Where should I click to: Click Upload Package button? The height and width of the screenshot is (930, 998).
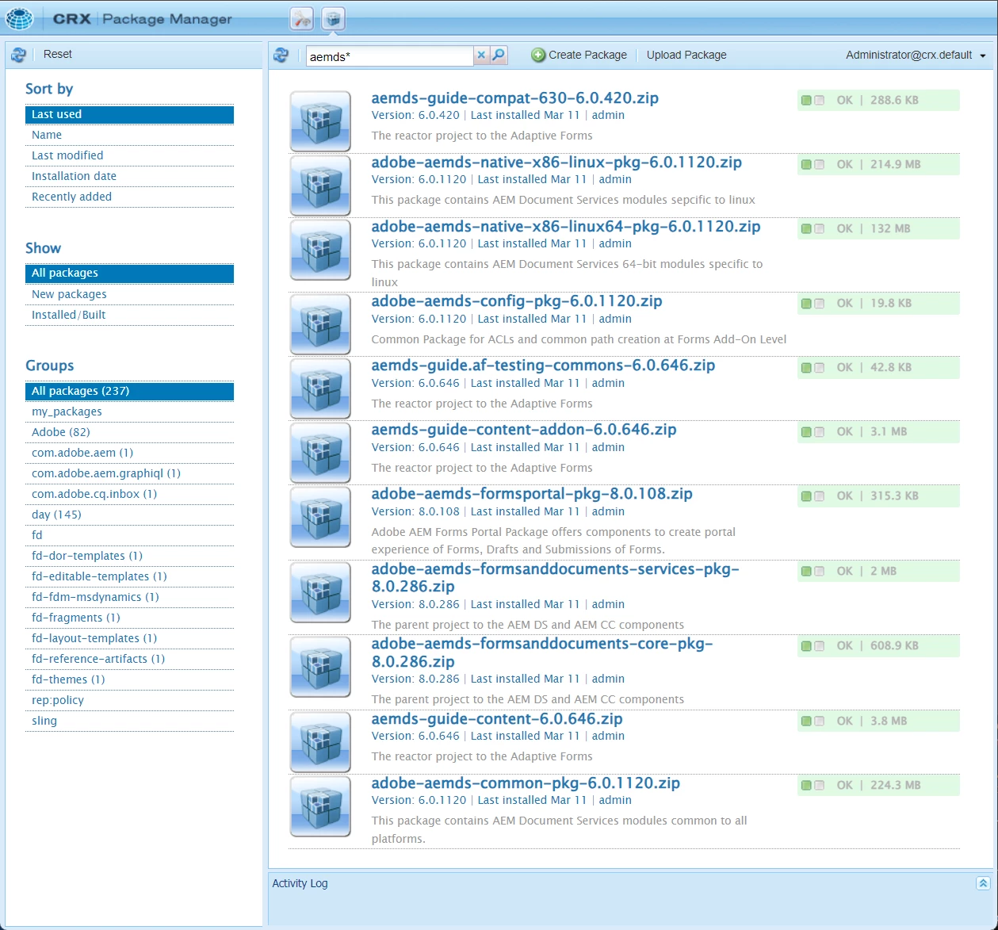(x=686, y=55)
